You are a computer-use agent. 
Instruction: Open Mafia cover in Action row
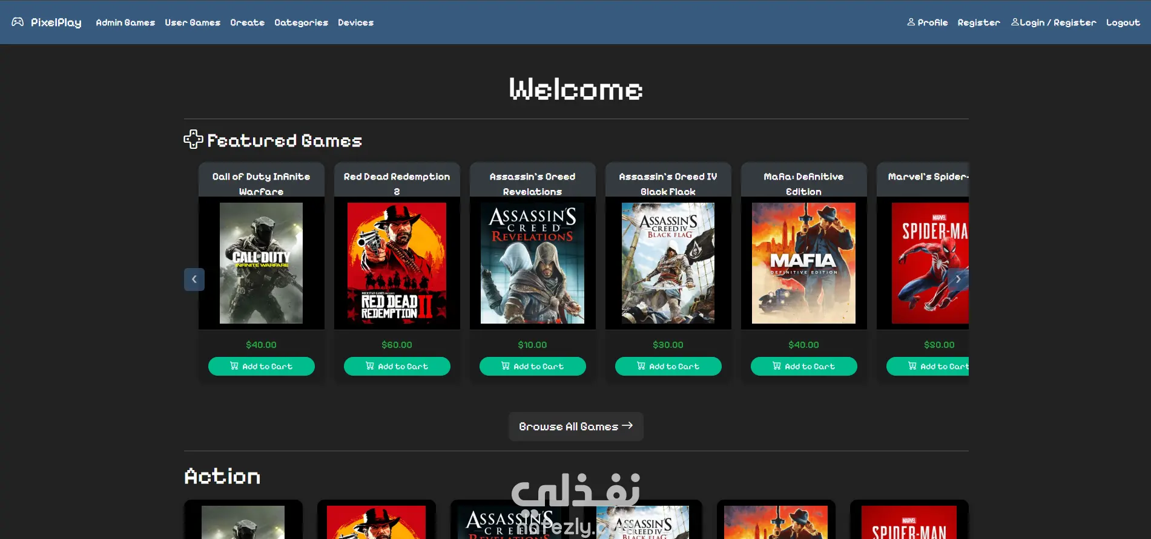click(x=776, y=522)
